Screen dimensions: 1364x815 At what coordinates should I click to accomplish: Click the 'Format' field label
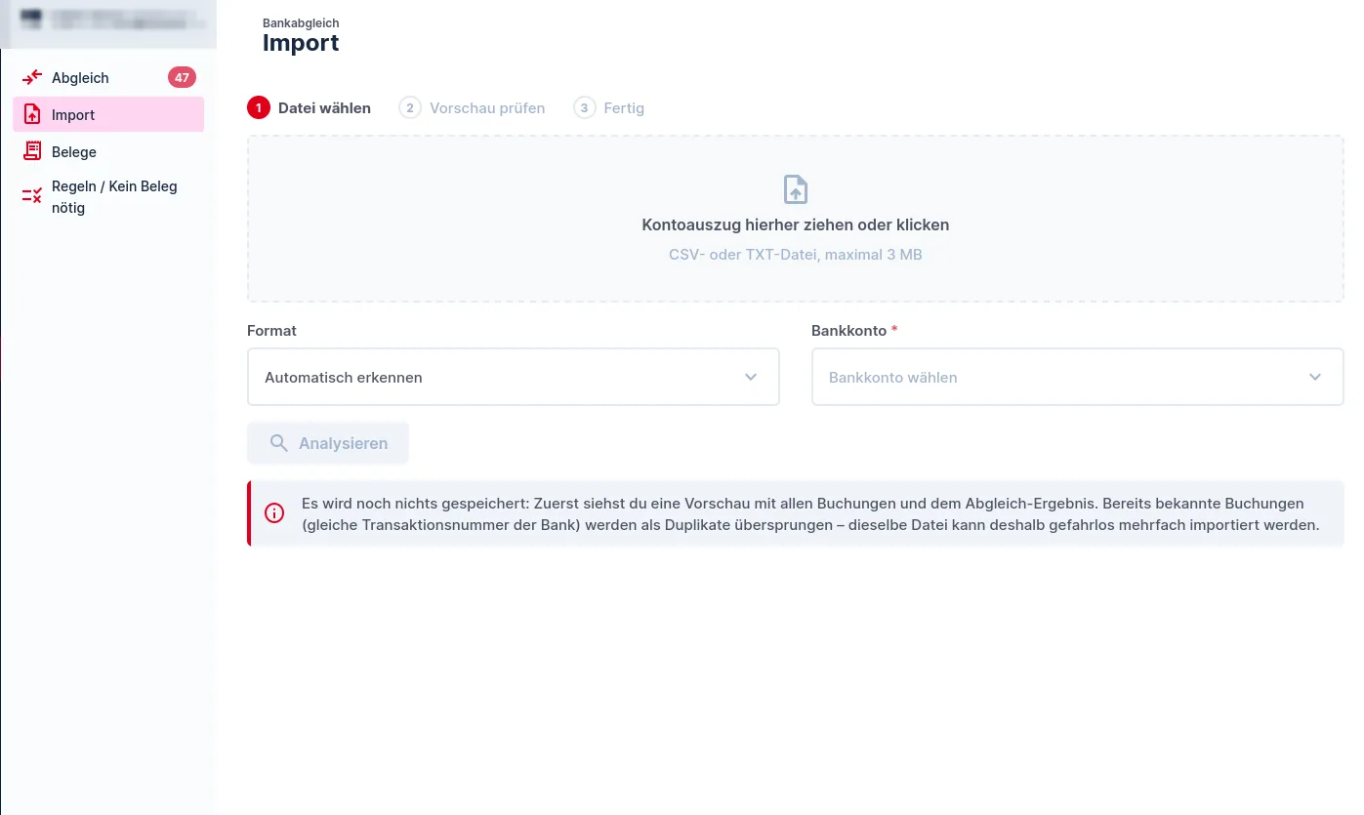pyautogui.click(x=271, y=331)
